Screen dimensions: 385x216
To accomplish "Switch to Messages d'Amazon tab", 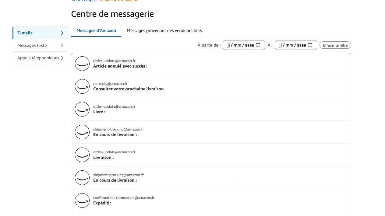I will click(96, 30).
